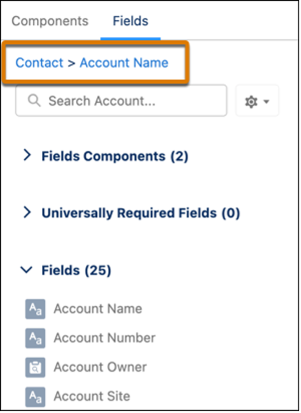This screenshot has height=413, width=301.
Task: Open the gear settings icon
Action: coord(251,102)
